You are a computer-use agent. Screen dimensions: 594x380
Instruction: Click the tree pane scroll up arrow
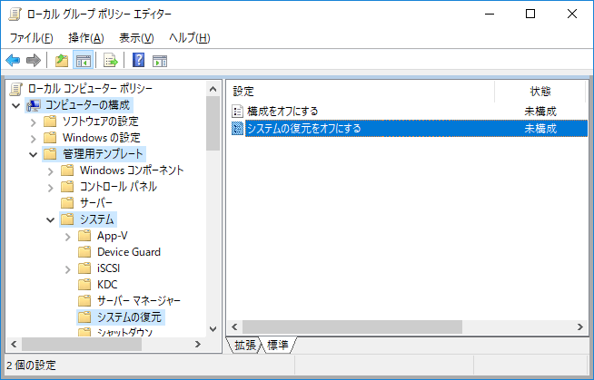click(x=213, y=89)
